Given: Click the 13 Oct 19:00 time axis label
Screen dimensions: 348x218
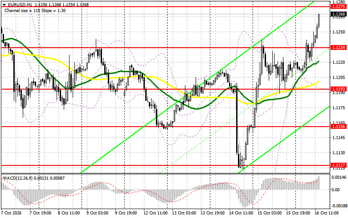Looking at the screenshot, I should pos(213,213).
